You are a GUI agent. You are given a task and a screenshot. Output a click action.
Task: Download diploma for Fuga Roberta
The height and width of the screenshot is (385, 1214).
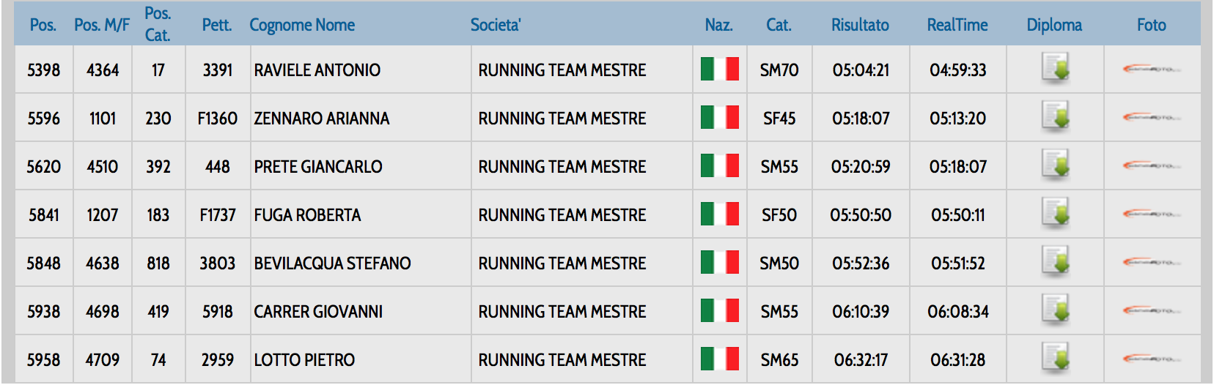tap(1055, 214)
